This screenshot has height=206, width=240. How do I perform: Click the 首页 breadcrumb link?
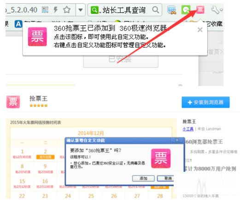pos(214,52)
